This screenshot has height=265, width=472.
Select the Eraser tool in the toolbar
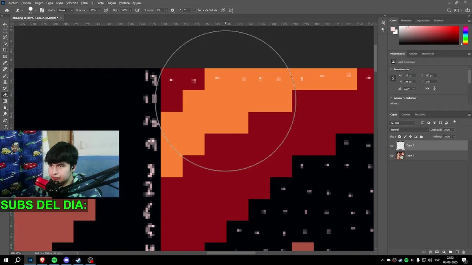coord(5,95)
